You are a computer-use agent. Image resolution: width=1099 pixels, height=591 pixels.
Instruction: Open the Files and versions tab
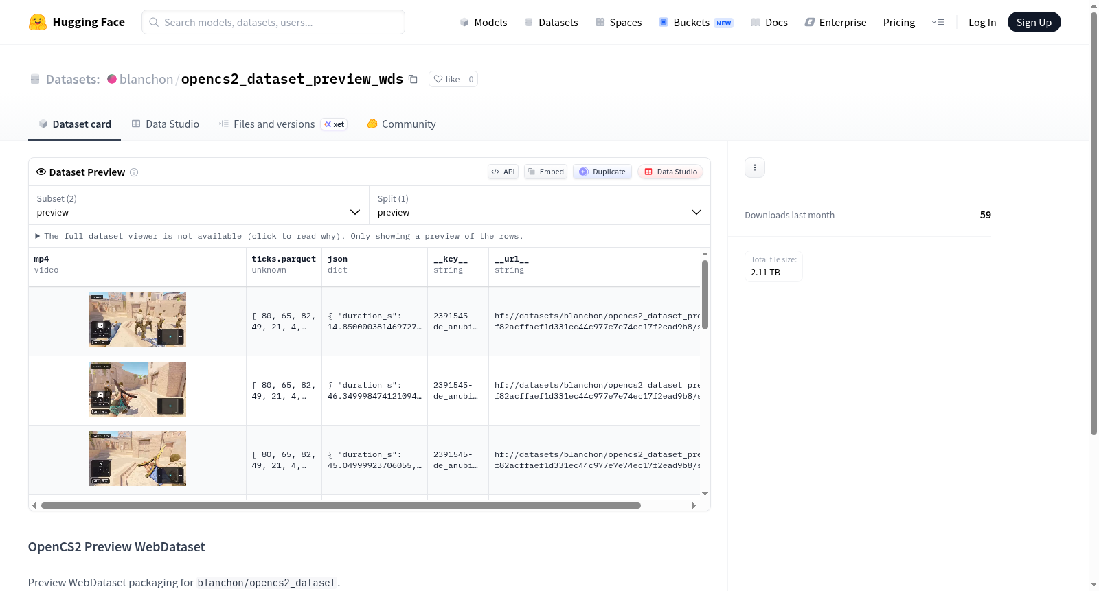tap(283, 124)
